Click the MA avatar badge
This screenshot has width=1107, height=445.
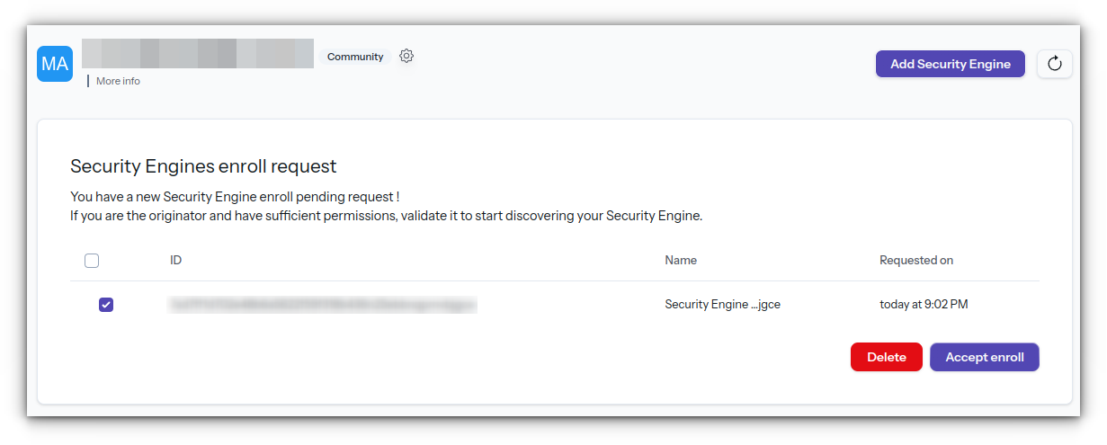point(55,64)
